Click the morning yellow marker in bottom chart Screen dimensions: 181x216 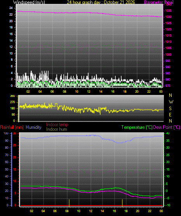(x=69, y=203)
